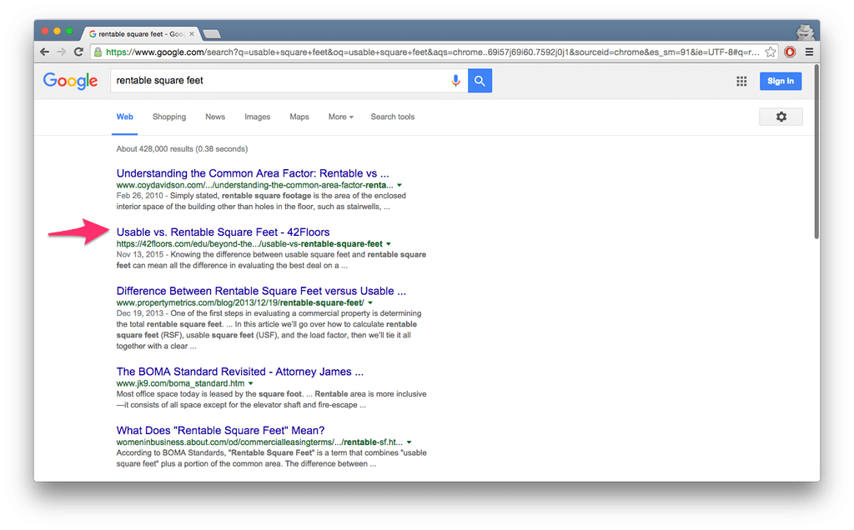Screen dimensions: 854x530
Task: Click the Nov 13, 2015 snippet text
Action: [x=271, y=260]
